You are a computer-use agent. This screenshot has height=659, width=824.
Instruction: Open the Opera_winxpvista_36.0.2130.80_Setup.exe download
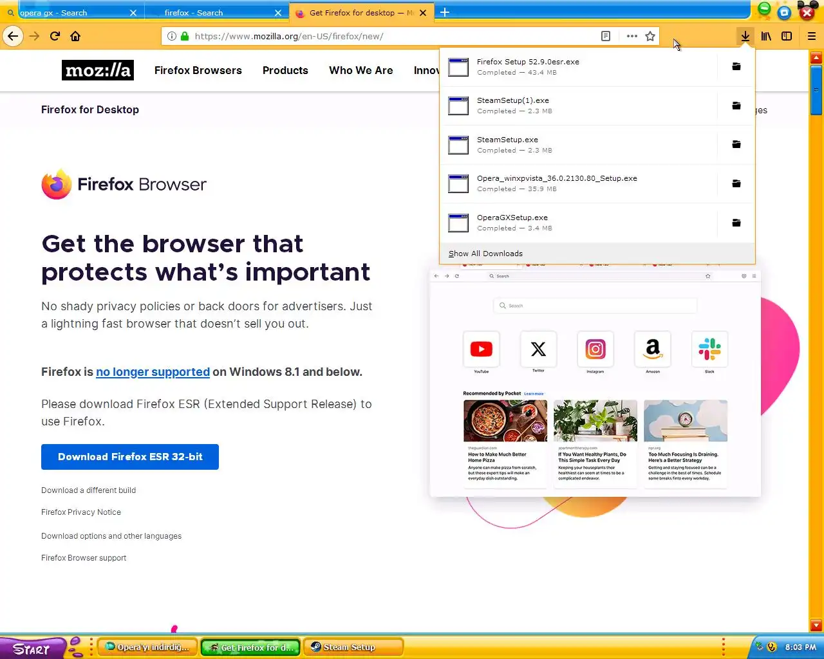(x=578, y=183)
